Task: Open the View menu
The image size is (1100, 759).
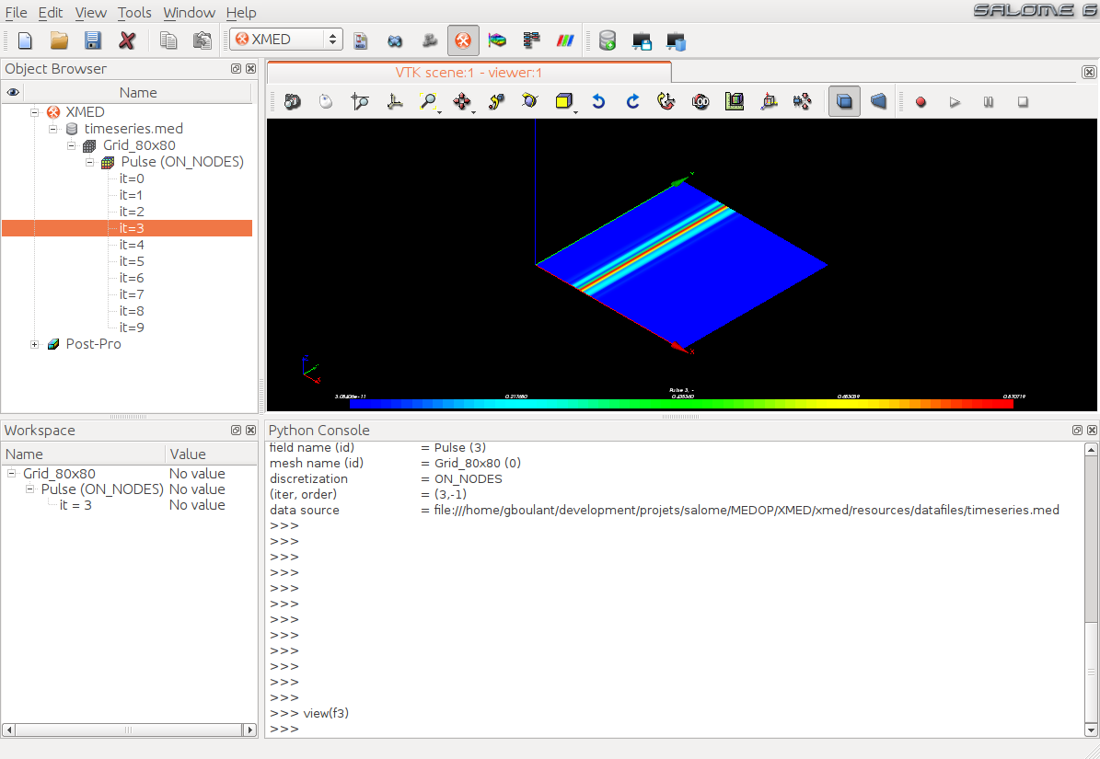Action: 90,13
